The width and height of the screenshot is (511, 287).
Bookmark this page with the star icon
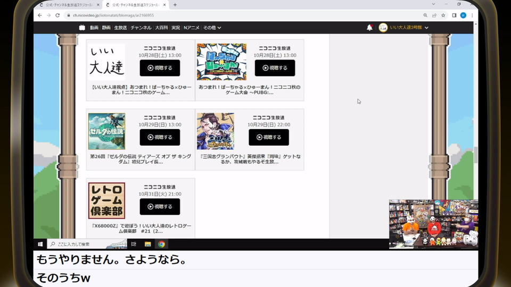pos(443,15)
